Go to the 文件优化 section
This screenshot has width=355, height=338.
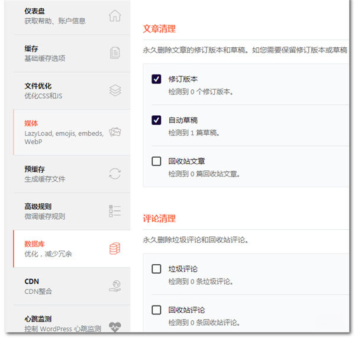[x=38, y=86]
